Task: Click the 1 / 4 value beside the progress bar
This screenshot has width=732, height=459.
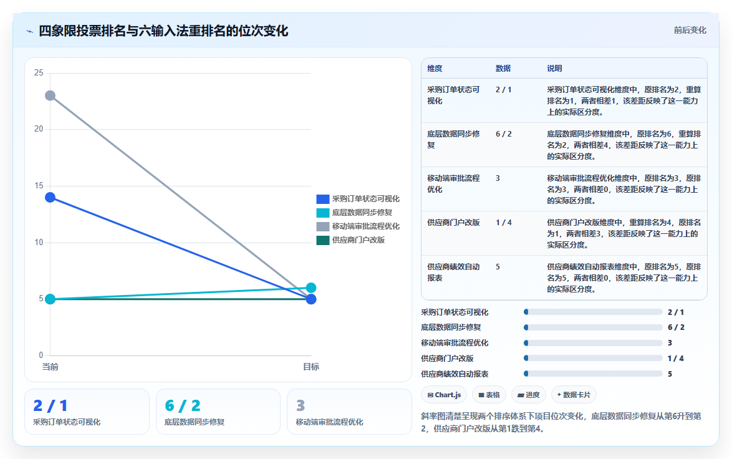Action: [x=675, y=359]
